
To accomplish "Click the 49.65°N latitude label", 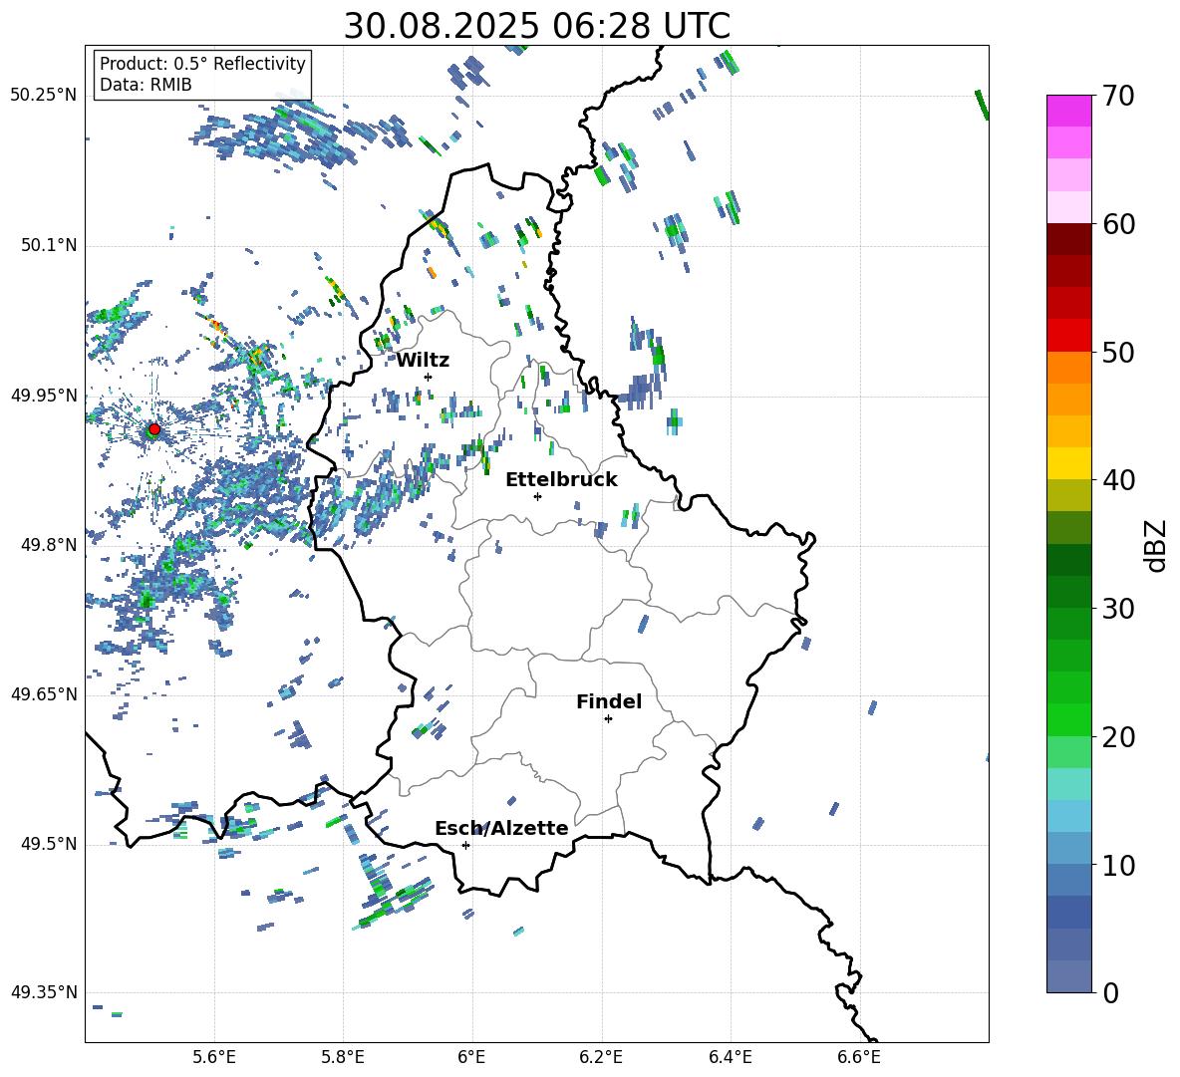I will pyautogui.click(x=43, y=694).
